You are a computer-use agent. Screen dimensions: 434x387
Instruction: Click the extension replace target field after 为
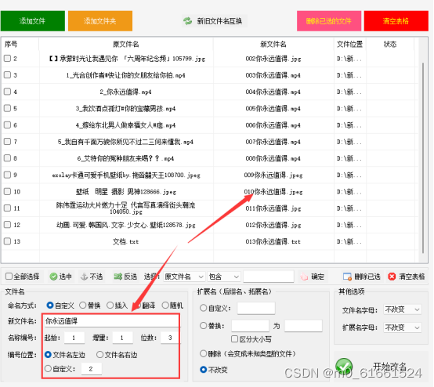click(303, 326)
